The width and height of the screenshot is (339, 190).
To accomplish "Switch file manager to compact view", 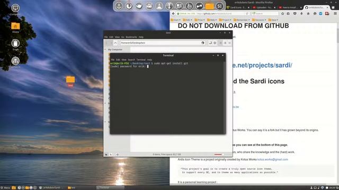I will (229, 43).
